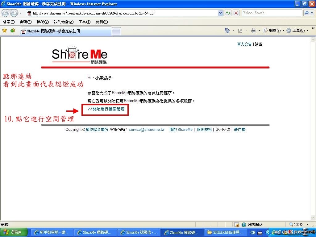Click the 數位聯合電信 link

pos(97,130)
